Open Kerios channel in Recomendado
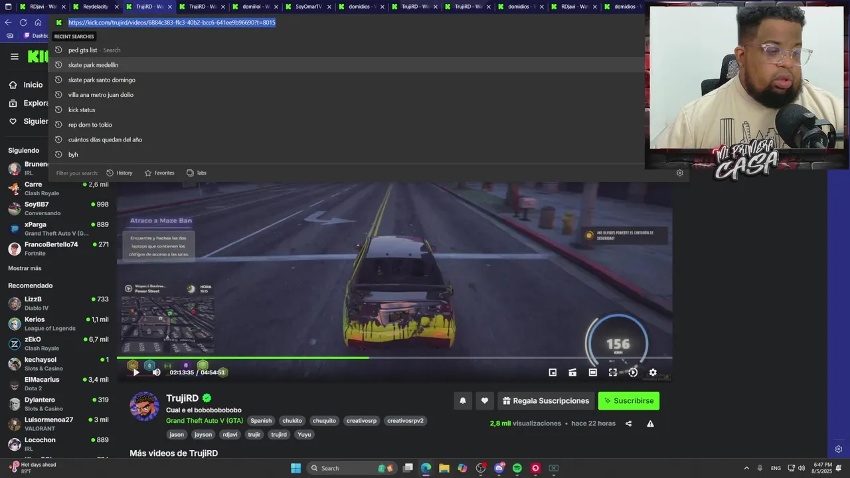This screenshot has width=850, height=478. coord(58,323)
